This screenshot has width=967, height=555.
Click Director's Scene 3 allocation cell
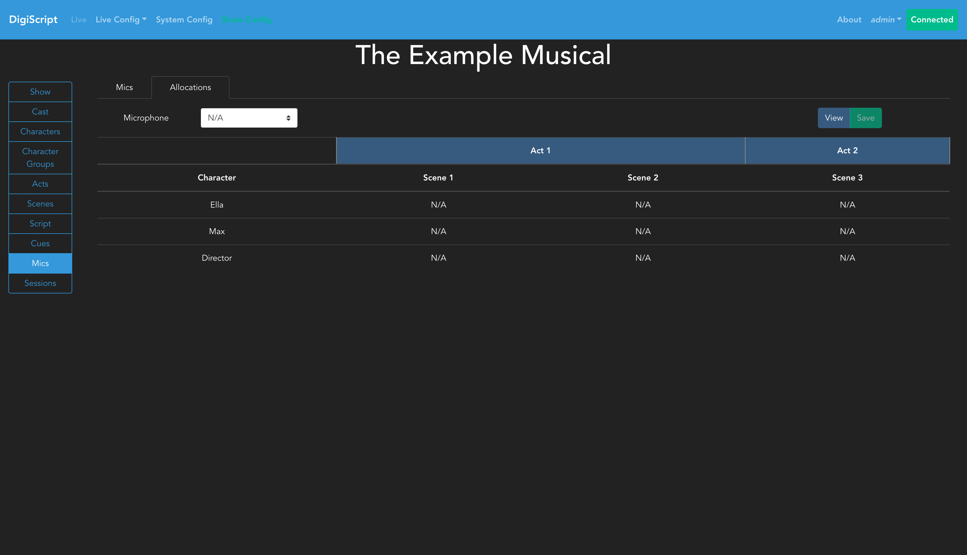(x=847, y=258)
